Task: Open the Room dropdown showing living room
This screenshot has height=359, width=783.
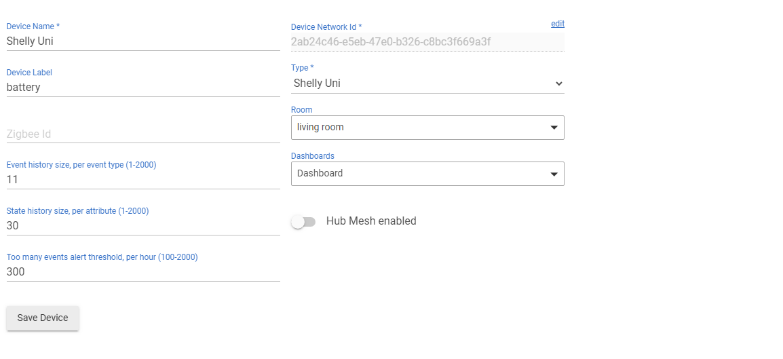Action: 427,128
